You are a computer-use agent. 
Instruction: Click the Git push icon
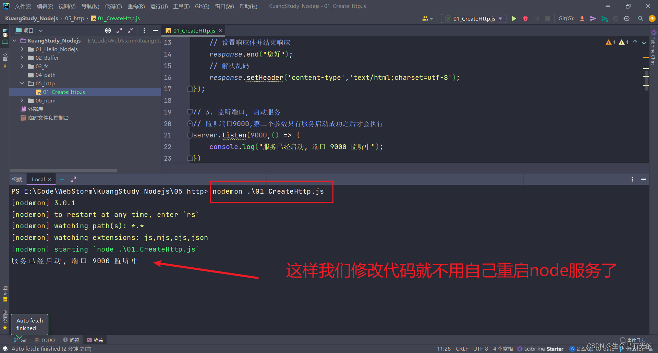click(605, 19)
